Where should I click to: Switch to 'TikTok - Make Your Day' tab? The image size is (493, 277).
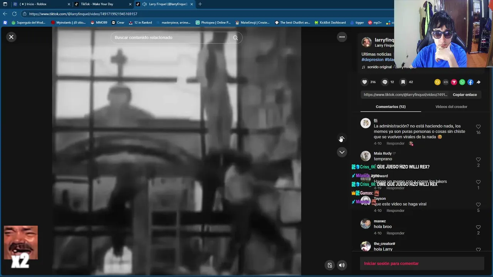click(x=102, y=4)
